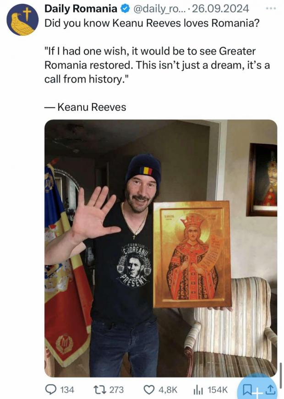284x399 pixels.
Task: Click the Daily Romania display name
Action: (x=81, y=9)
